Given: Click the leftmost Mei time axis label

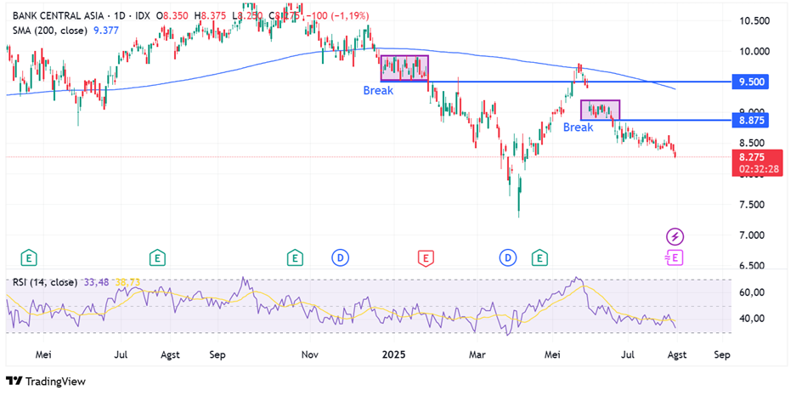Looking at the screenshot, I should (44, 354).
